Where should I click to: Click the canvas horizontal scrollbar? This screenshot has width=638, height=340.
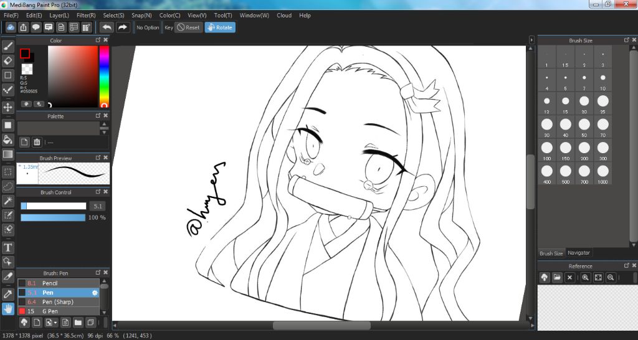pos(321,325)
